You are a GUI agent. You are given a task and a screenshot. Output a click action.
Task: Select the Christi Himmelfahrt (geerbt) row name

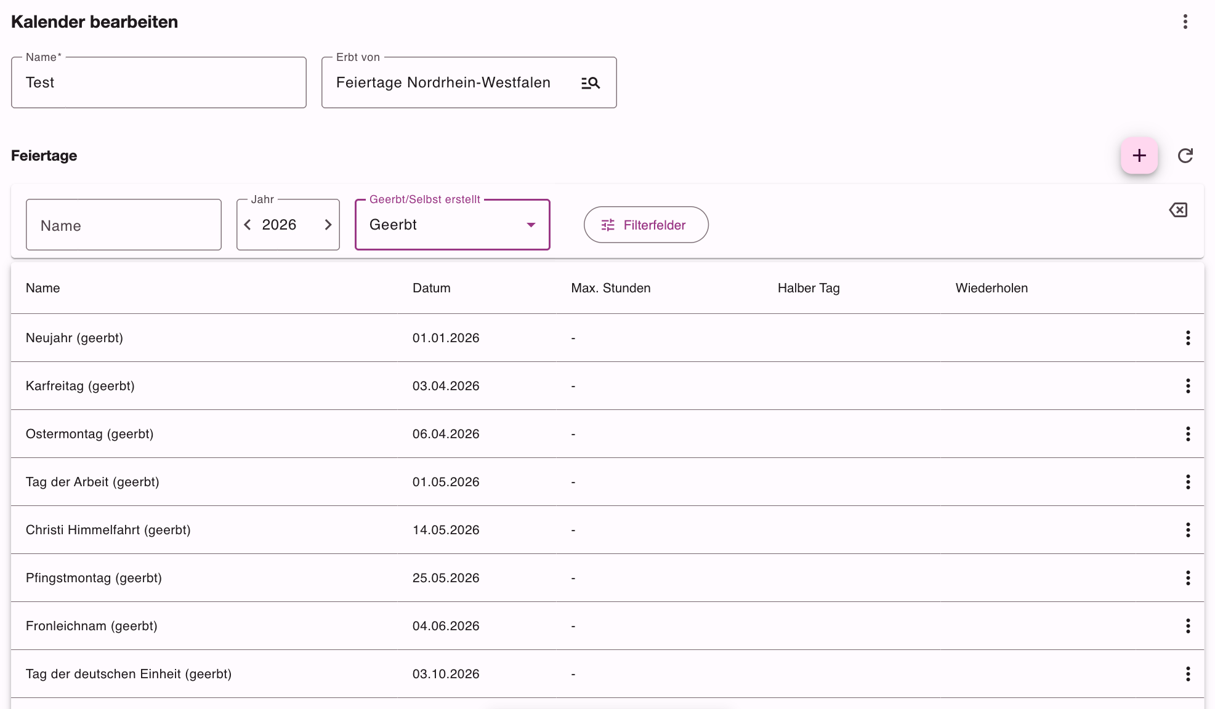tap(108, 531)
